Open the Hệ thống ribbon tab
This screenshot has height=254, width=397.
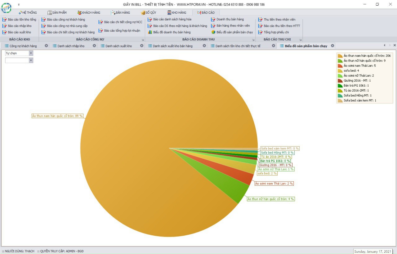point(28,13)
